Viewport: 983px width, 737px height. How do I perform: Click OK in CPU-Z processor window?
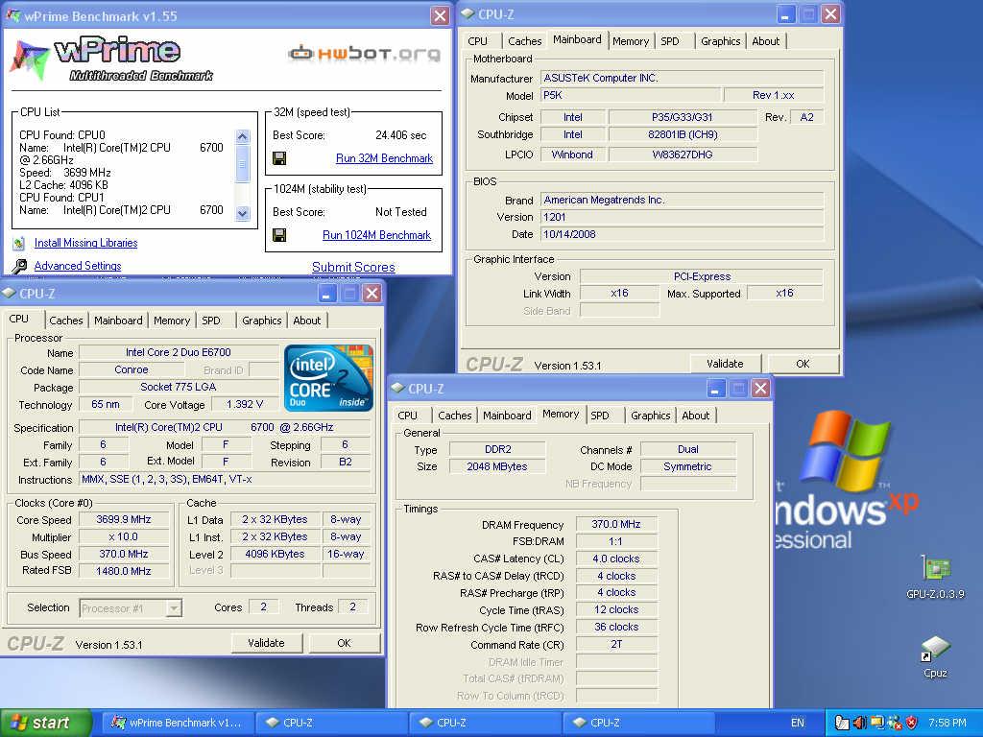click(x=345, y=643)
